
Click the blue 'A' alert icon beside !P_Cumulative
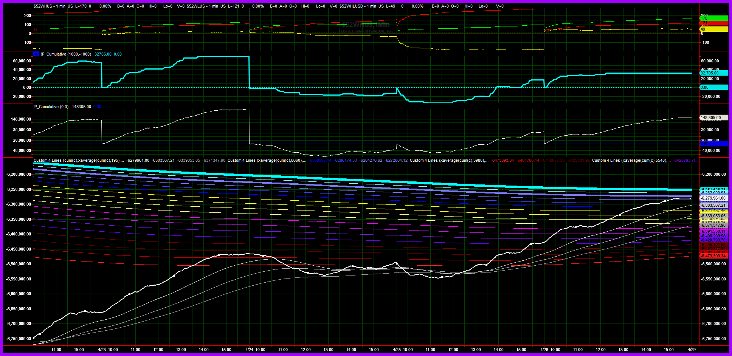tap(36, 54)
